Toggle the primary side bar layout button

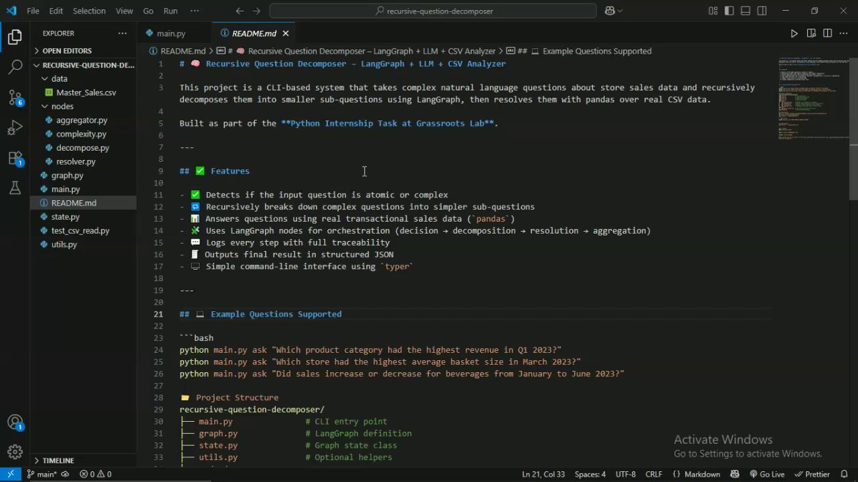pyautogui.click(x=729, y=11)
